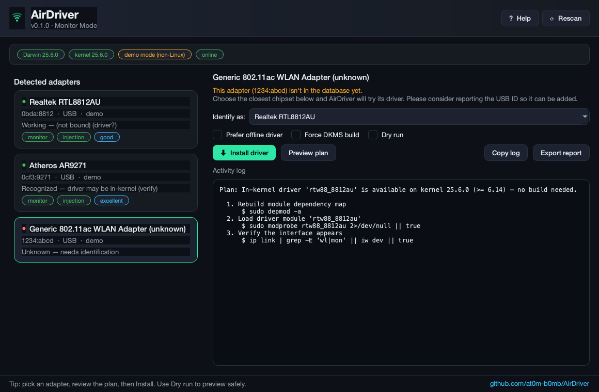Click the green status dot for Atheros AR9271

click(x=24, y=165)
